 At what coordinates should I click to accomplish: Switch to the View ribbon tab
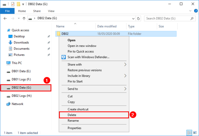[x=51, y=11]
